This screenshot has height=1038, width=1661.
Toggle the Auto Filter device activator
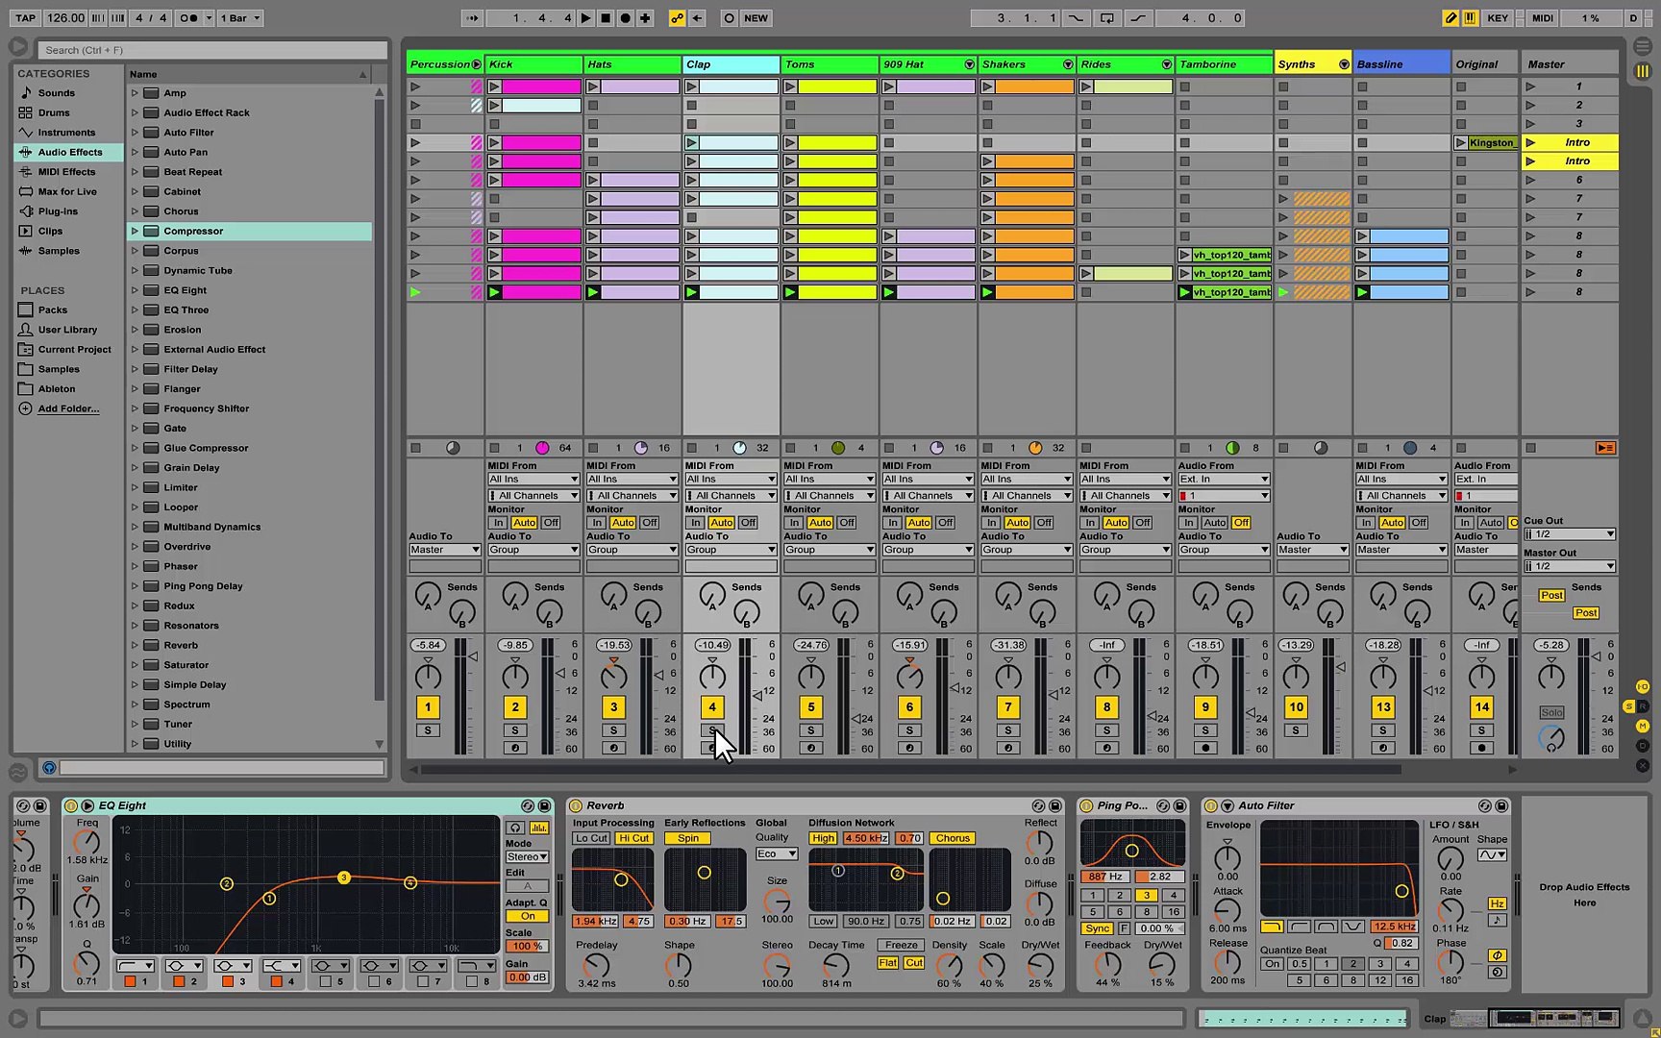point(1211,806)
